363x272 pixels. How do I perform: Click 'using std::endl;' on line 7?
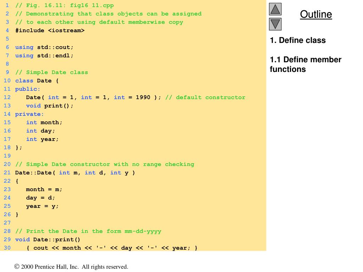(44, 56)
